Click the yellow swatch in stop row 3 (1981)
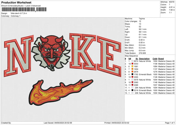The width and height of the screenshot is (176, 125). (133, 66)
